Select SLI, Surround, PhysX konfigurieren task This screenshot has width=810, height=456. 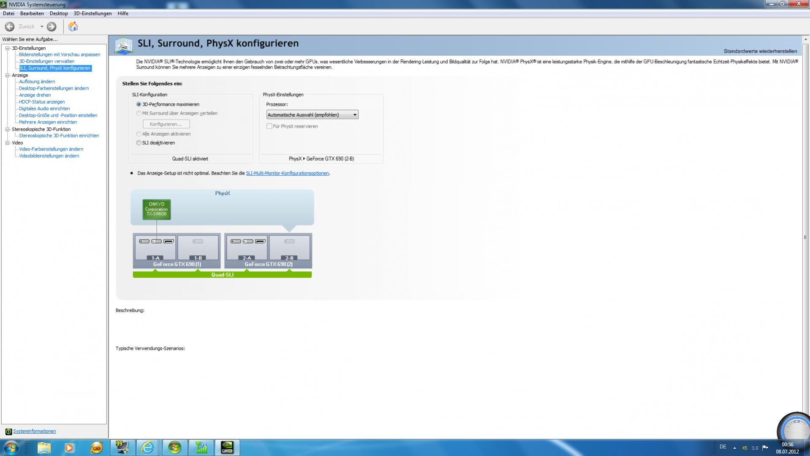point(55,68)
